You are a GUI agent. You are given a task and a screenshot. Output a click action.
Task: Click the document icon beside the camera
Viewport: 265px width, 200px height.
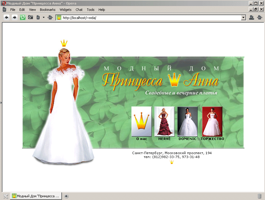pos(38,17)
